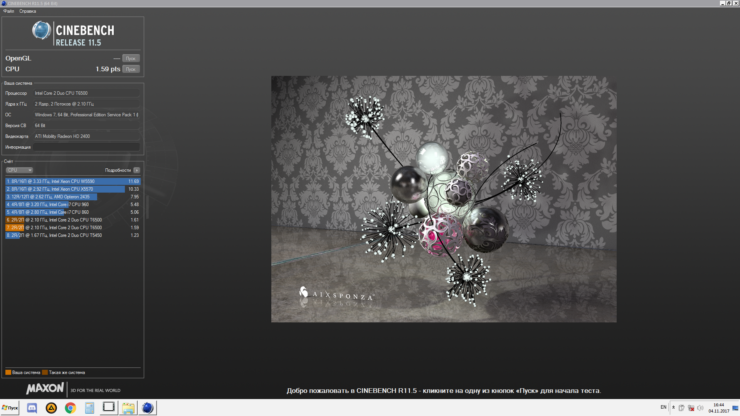Select the Intel Xeon CPU X5570 row
This screenshot has height=416, width=740.
[x=73, y=189]
